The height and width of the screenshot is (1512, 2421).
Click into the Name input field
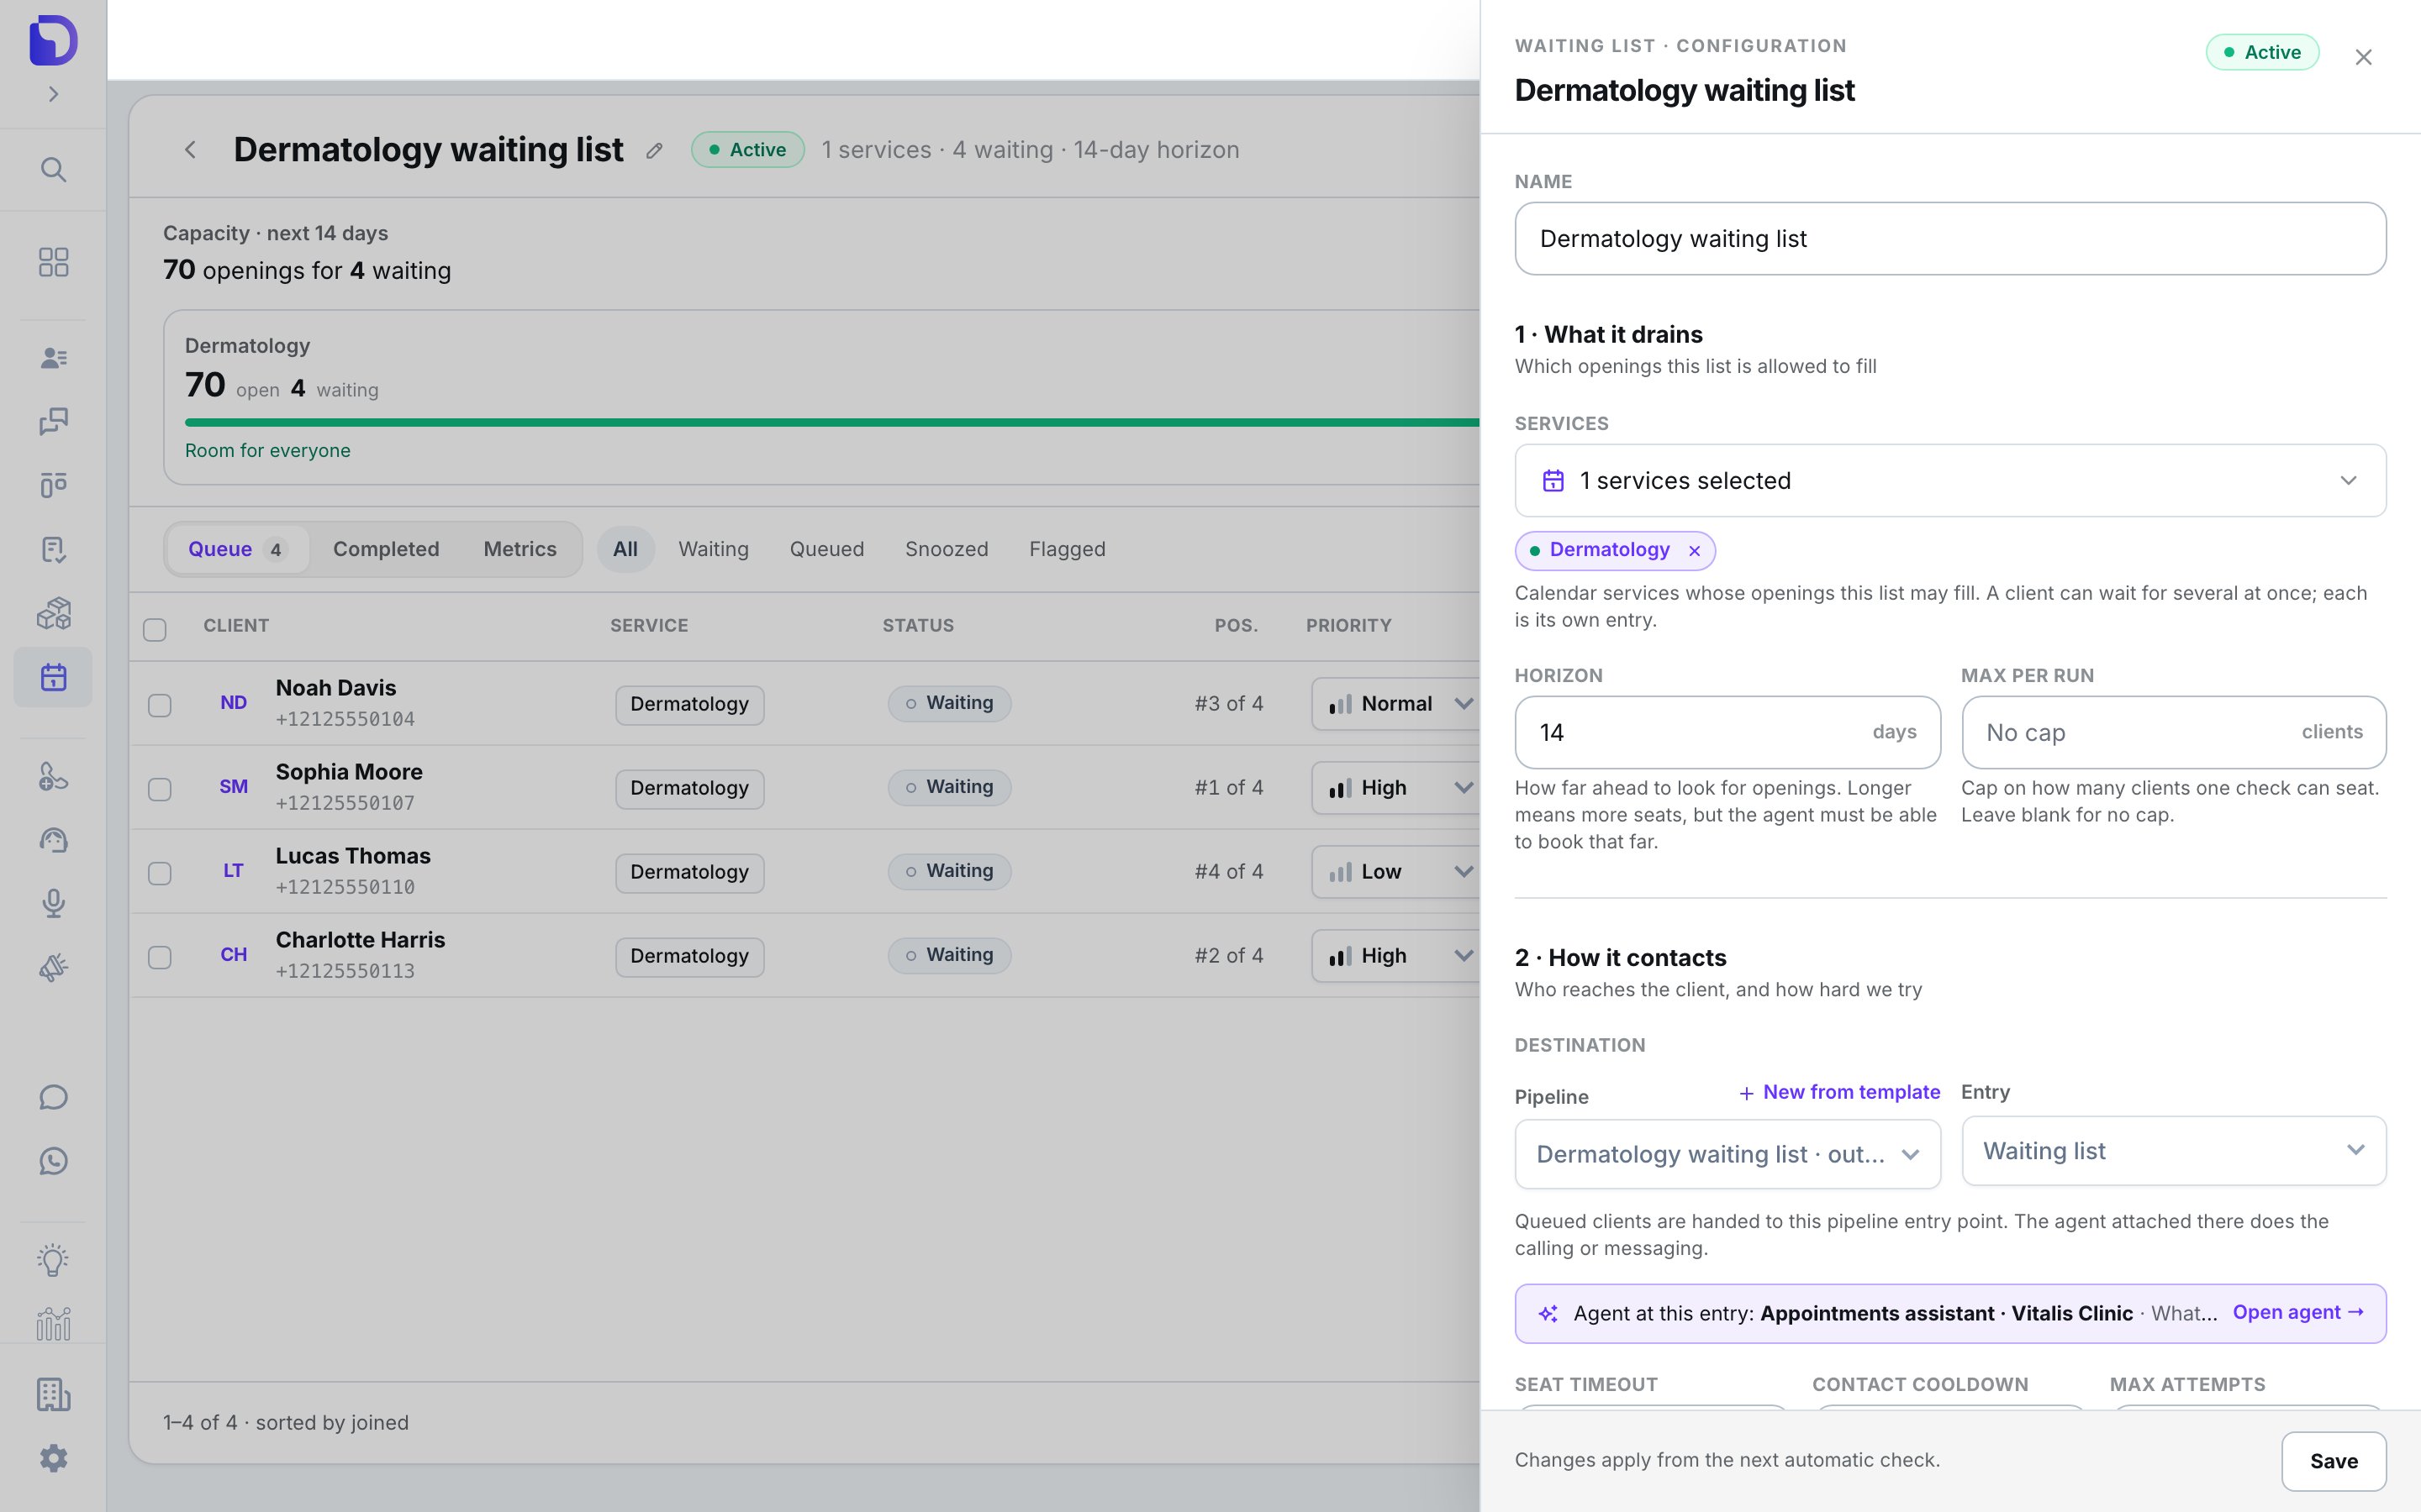[x=1949, y=239]
